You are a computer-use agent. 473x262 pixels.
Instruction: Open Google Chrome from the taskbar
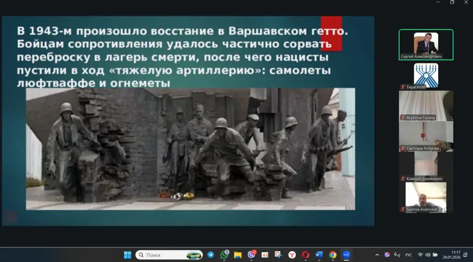click(x=333, y=255)
